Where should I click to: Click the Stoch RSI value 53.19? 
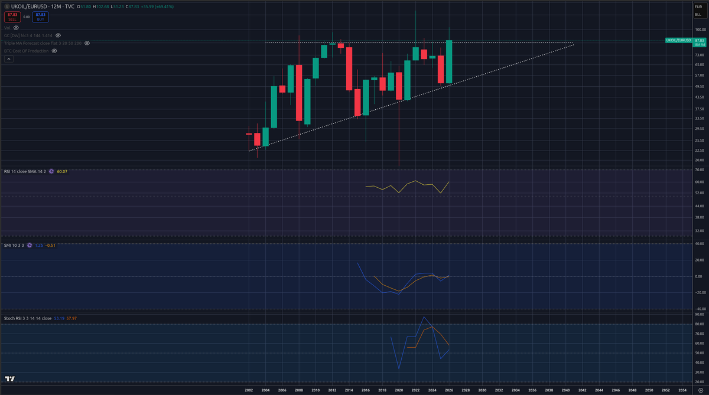tap(58, 318)
